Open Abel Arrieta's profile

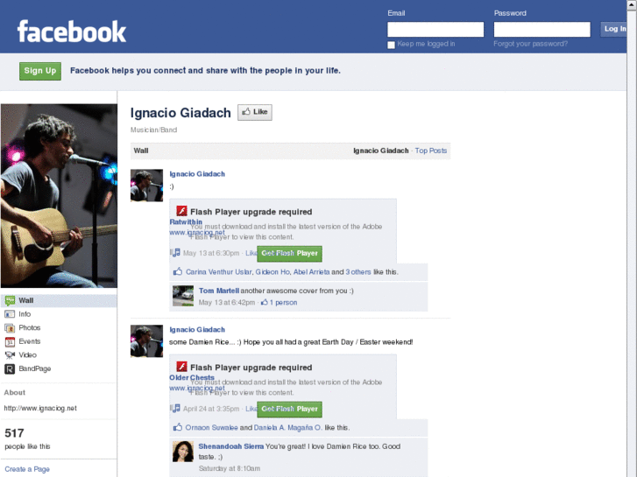(312, 272)
